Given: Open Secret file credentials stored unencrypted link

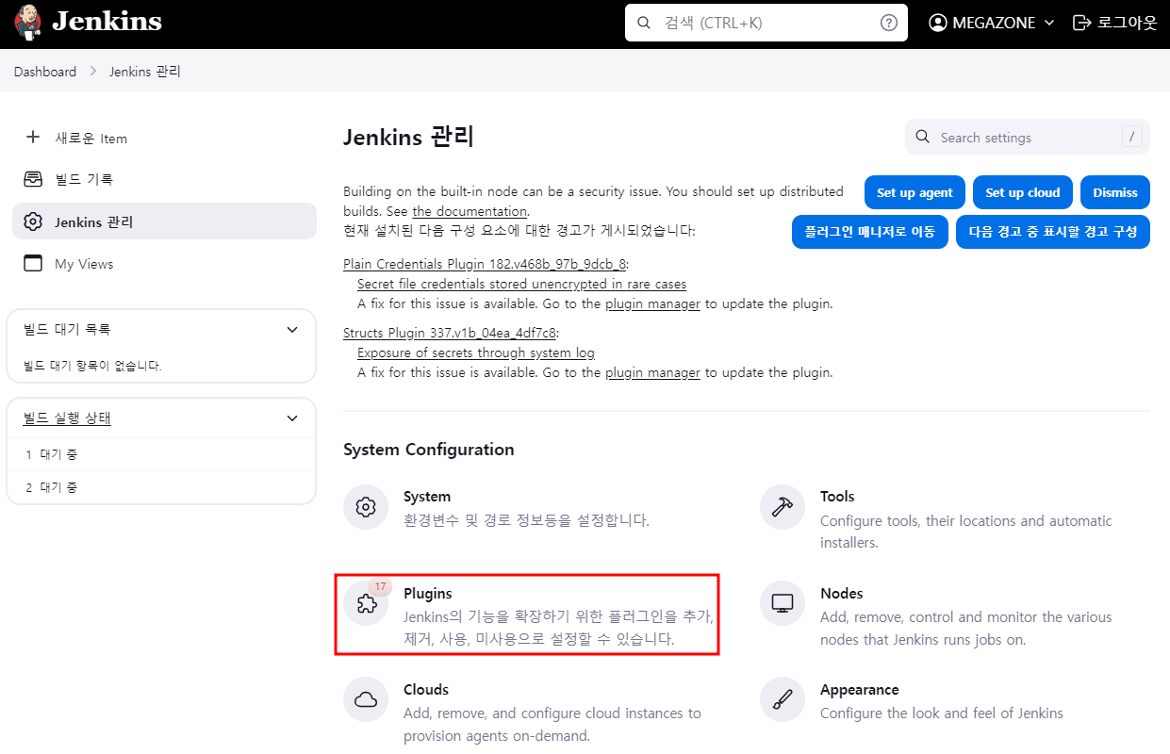Looking at the screenshot, I should tap(521, 284).
